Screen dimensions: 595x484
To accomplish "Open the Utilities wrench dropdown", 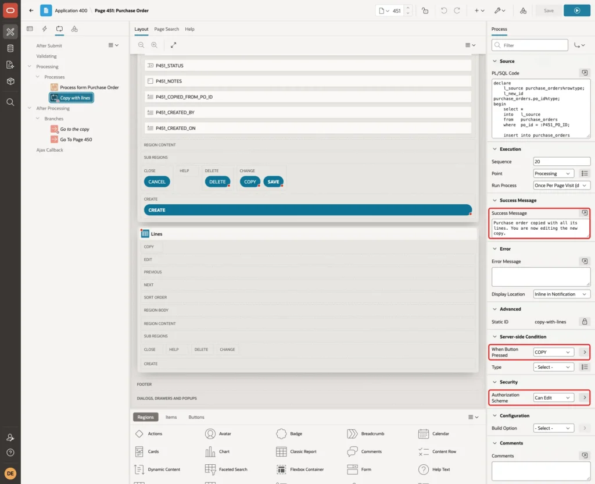I will [x=500, y=10].
